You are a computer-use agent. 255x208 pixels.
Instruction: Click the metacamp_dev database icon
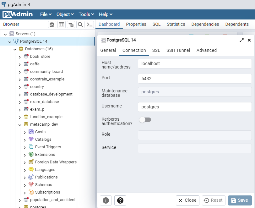click(26, 124)
